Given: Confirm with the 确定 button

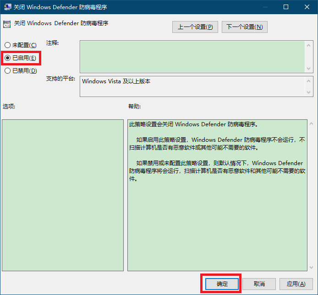Looking at the screenshot, I should (222, 284).
